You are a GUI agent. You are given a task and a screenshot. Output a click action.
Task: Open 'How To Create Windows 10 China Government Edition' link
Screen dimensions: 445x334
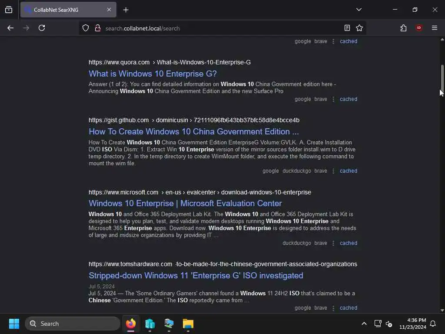pyautogui.click(x=193, y=131)
